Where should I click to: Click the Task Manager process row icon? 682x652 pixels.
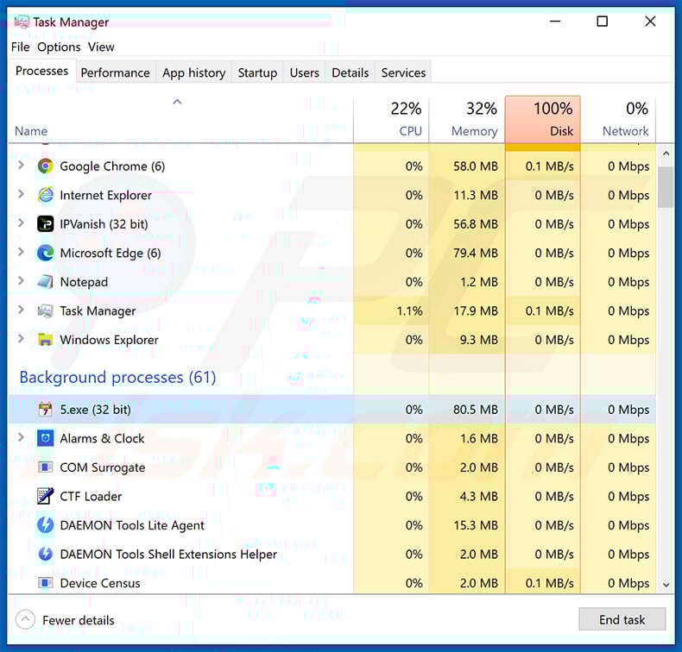point(45,311)
